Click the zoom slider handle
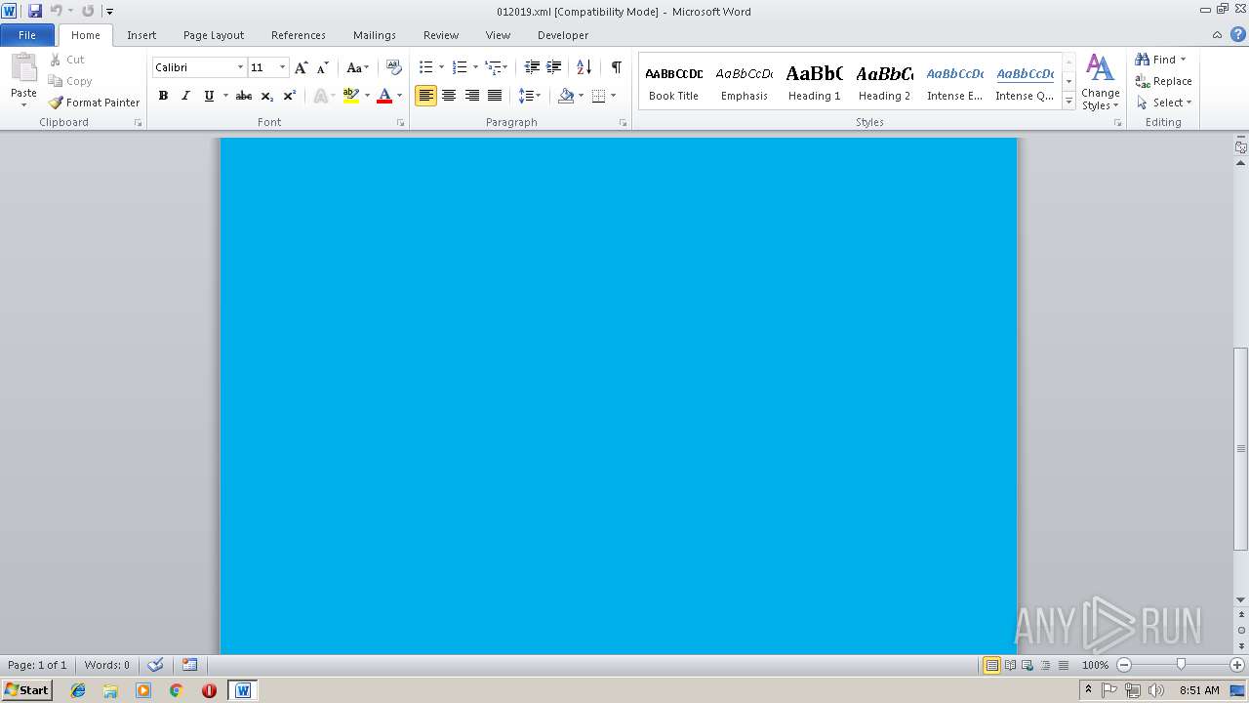This screenshot has width=1249, height=703. coord(1181,665)
